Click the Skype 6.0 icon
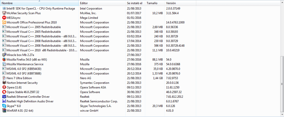This screenshot has width=284, height=117. coord(4,106)
